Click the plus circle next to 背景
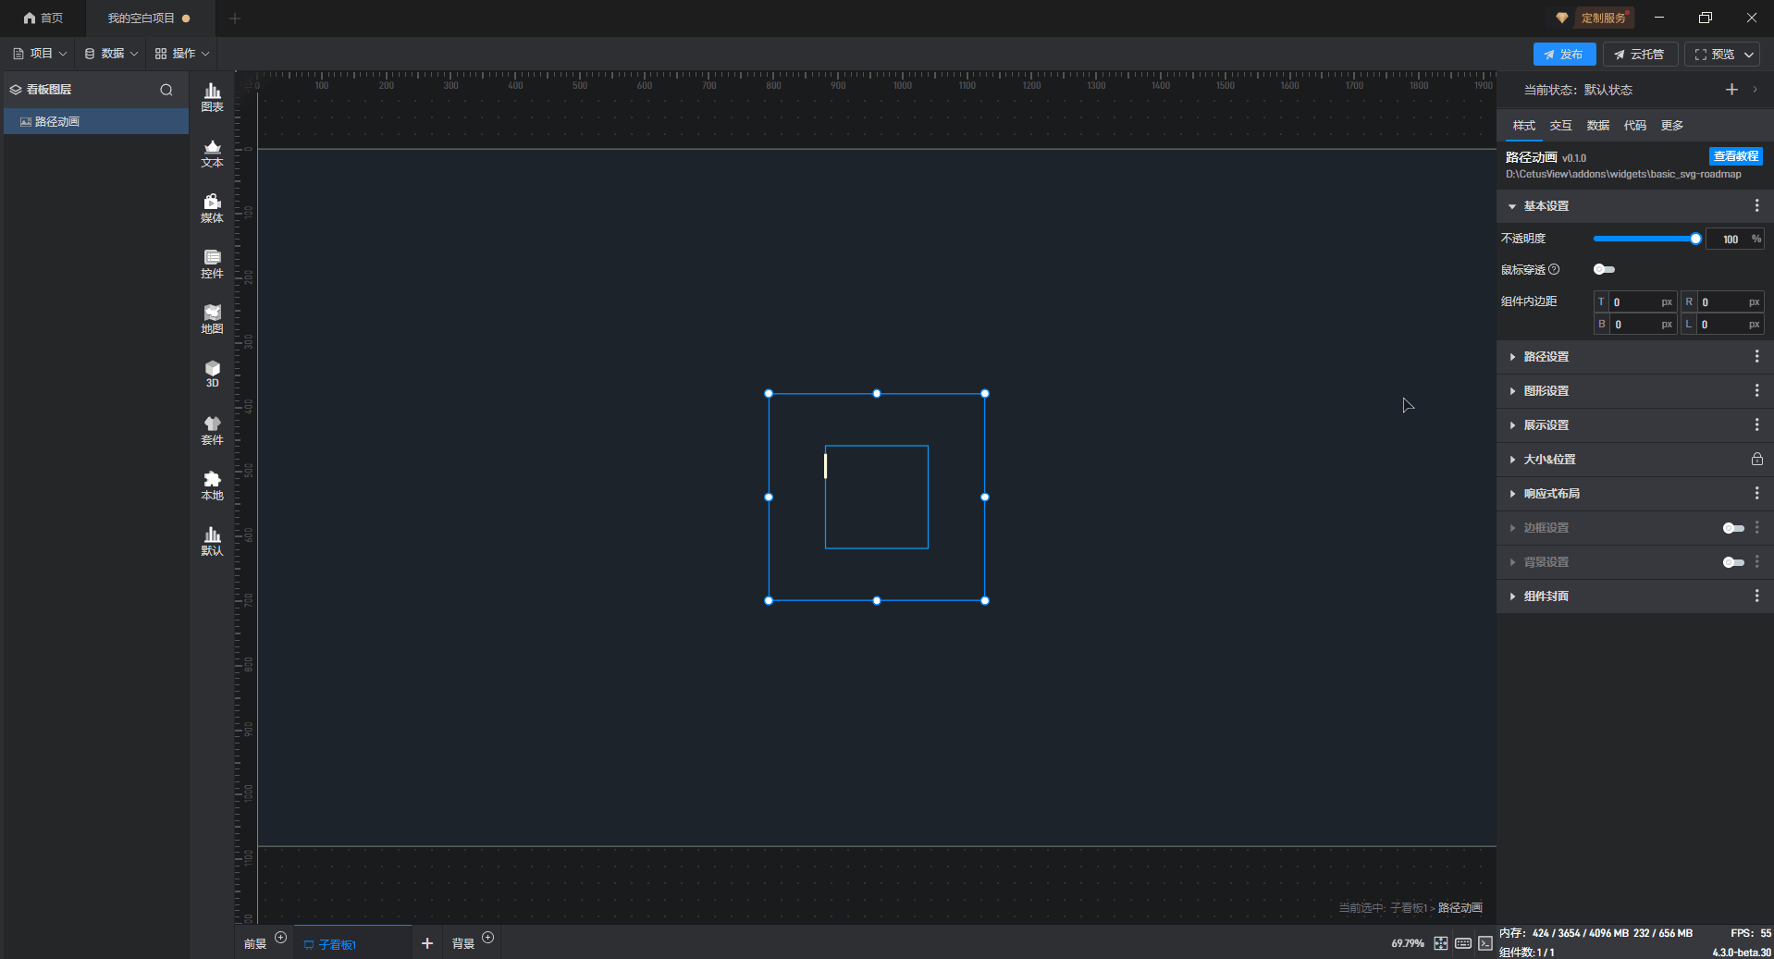The height and width of the screenshot is (959, 1774). coord(488,938)
